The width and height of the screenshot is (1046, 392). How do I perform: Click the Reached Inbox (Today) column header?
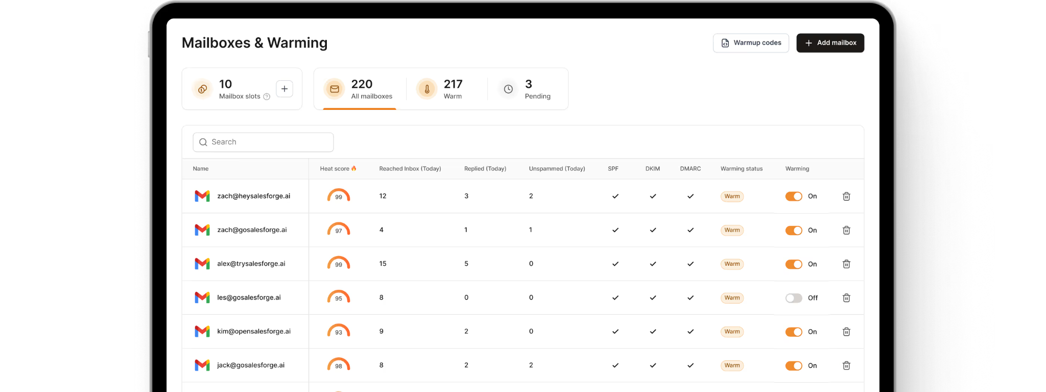pyautogui.click(x=410, y=169)
